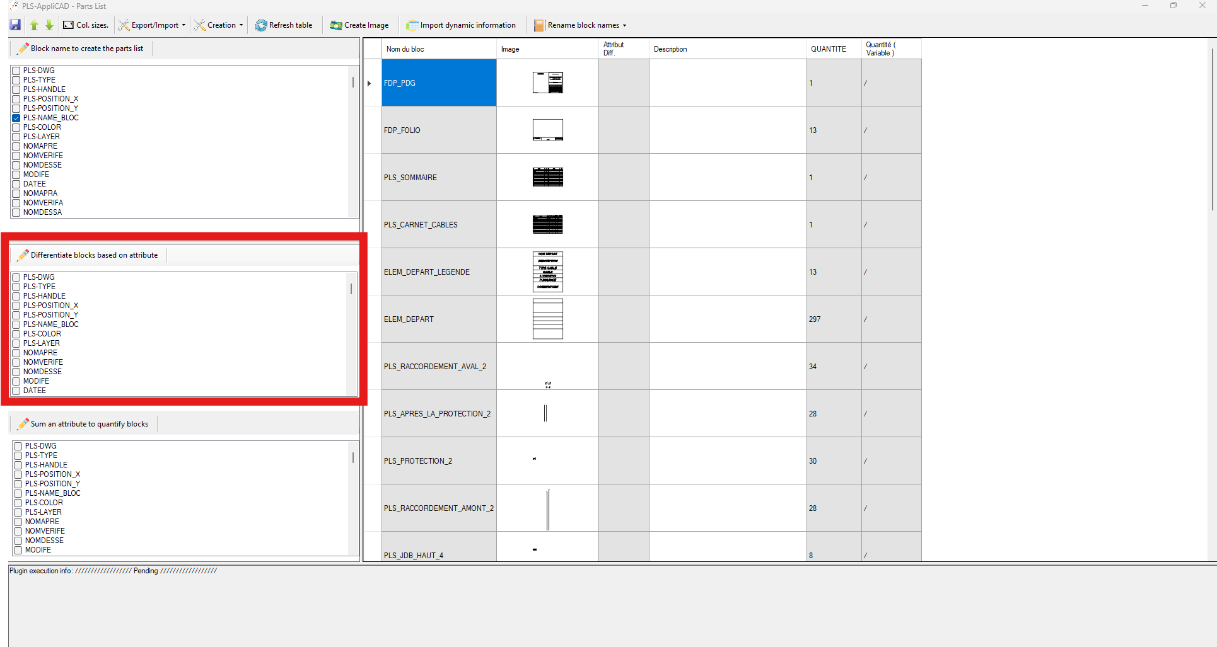Click Sum an attribute to quantify blocks
Image resolution: width=1217 pixels, height=647 pixels.
click(x=89, y=424)
